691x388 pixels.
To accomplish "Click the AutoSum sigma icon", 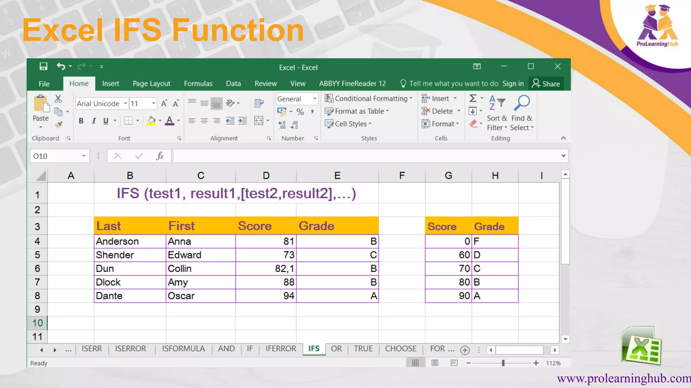I will click(x=473, y=98).
